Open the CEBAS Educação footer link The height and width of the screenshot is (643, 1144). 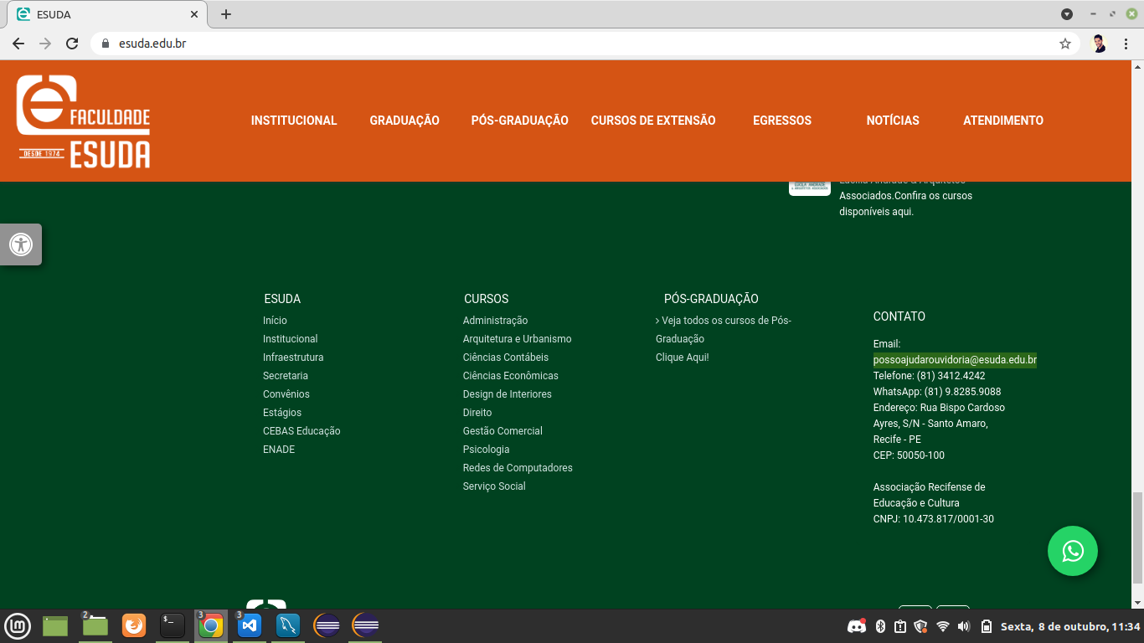(x=302, y=430)
